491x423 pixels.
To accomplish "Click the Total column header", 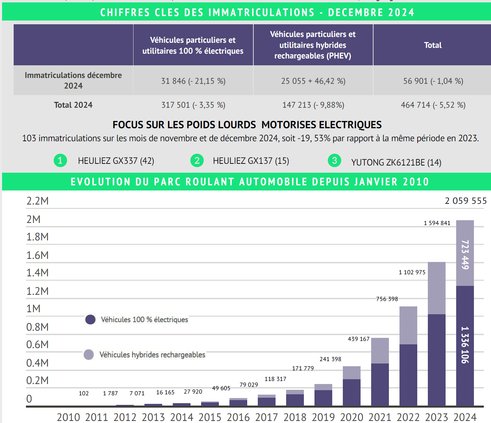I will [433, 45].
